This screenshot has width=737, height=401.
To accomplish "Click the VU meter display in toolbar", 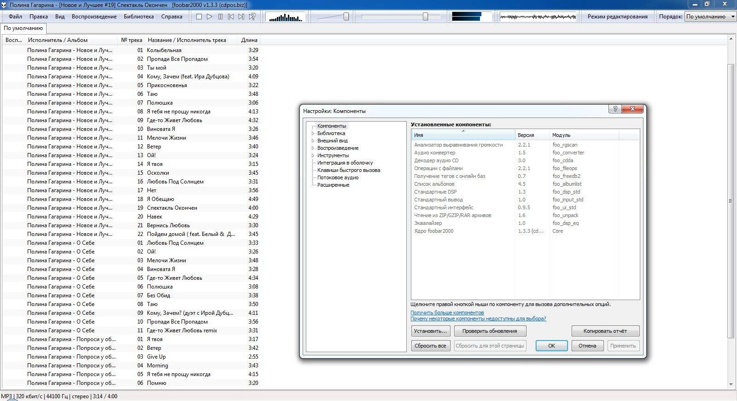I will tap(472, 17).
